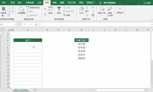Open the 模拟分析 (What-If Analysis) menu
The height and width of the screenshot is (92, 153).
(102, 11)
